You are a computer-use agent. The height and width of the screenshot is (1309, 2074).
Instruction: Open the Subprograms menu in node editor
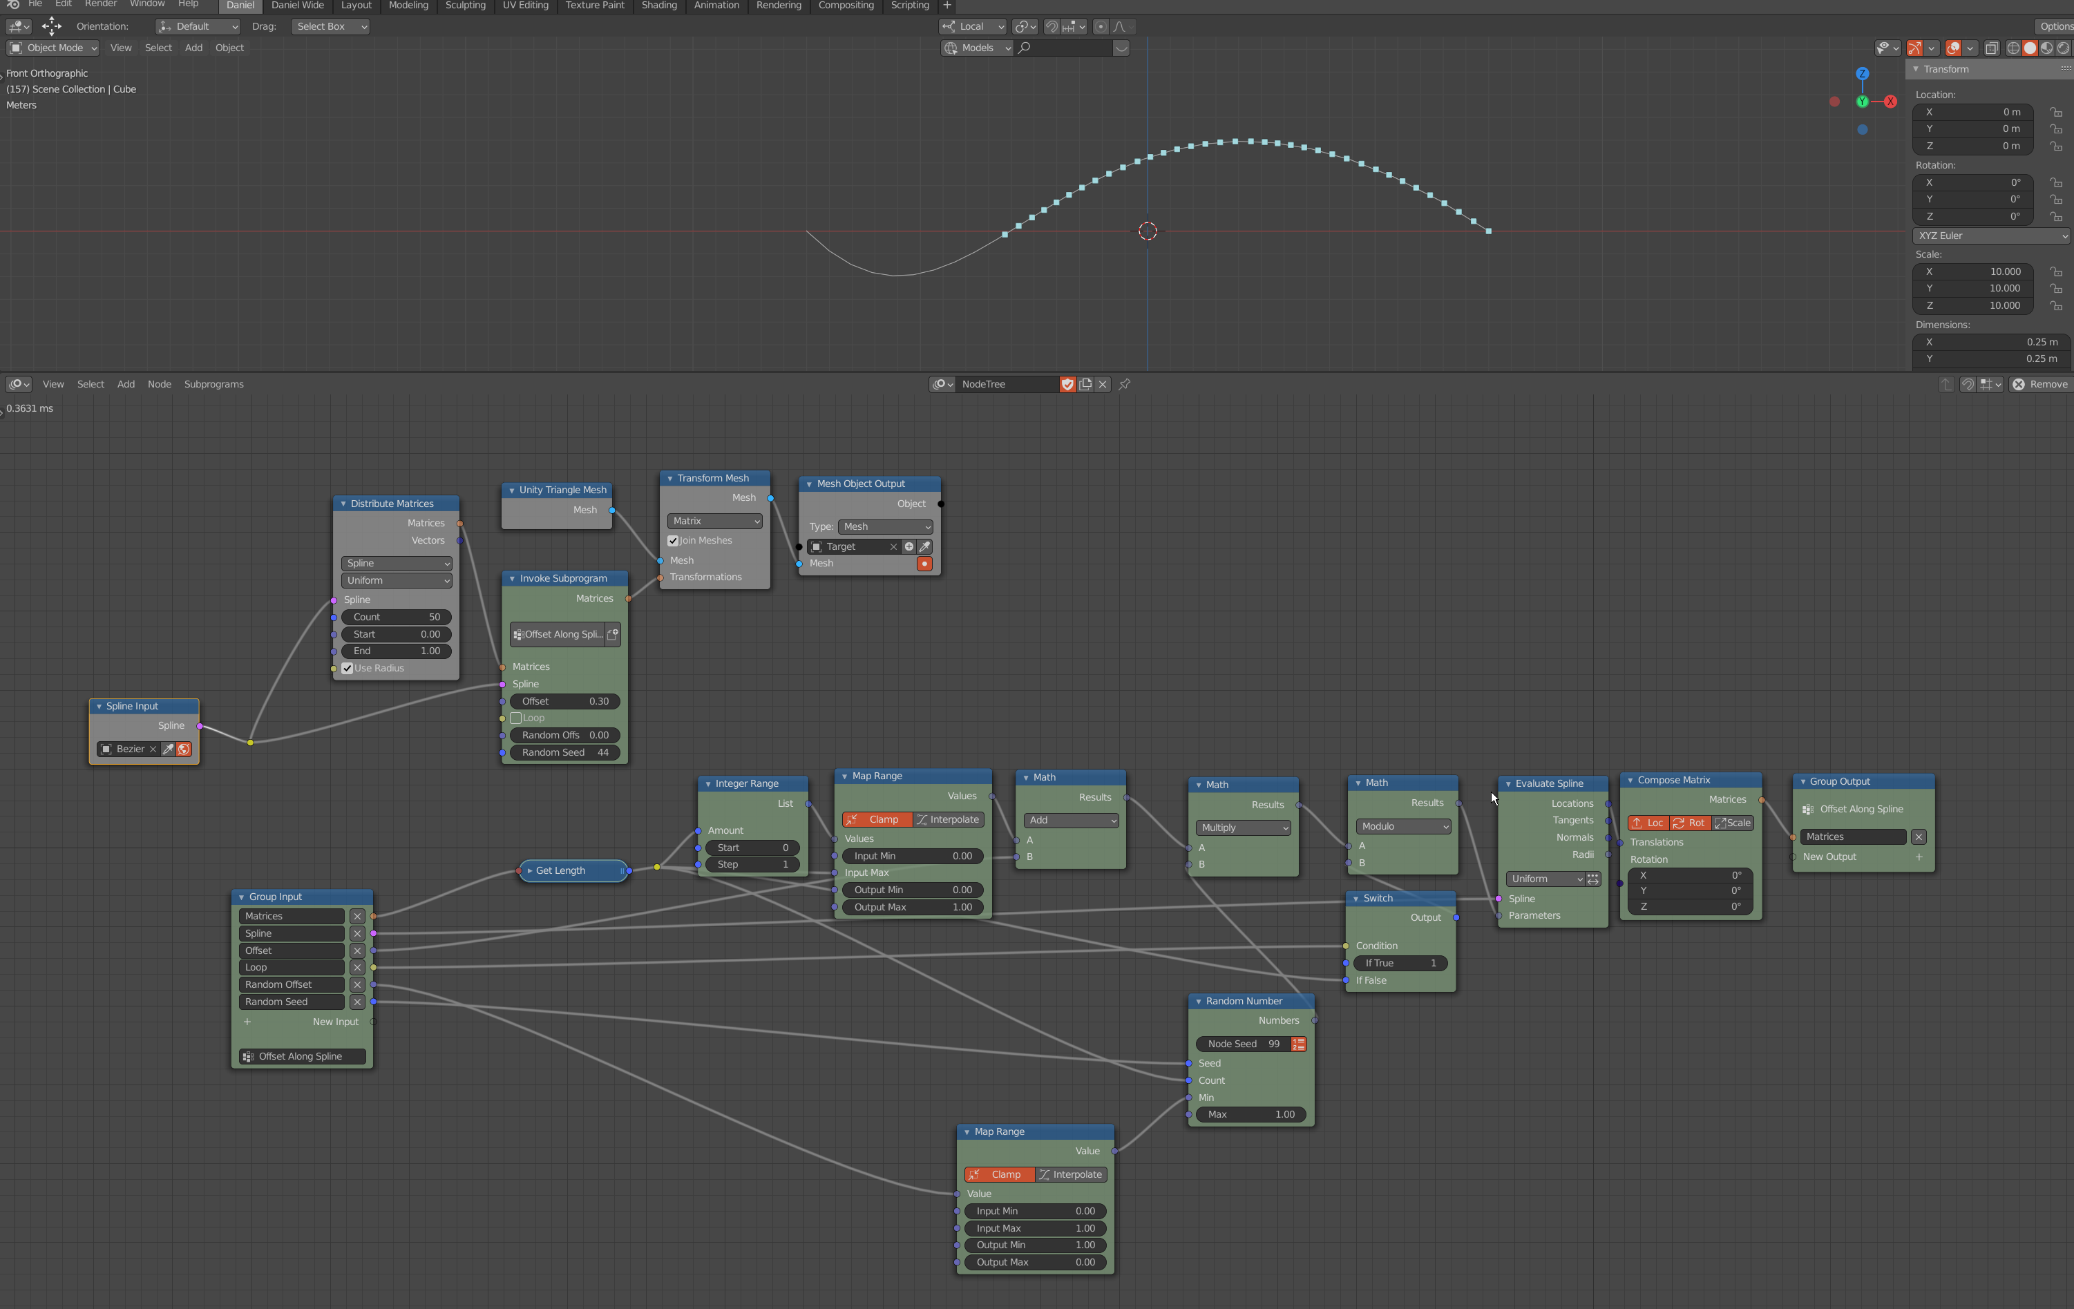point(213,384)
